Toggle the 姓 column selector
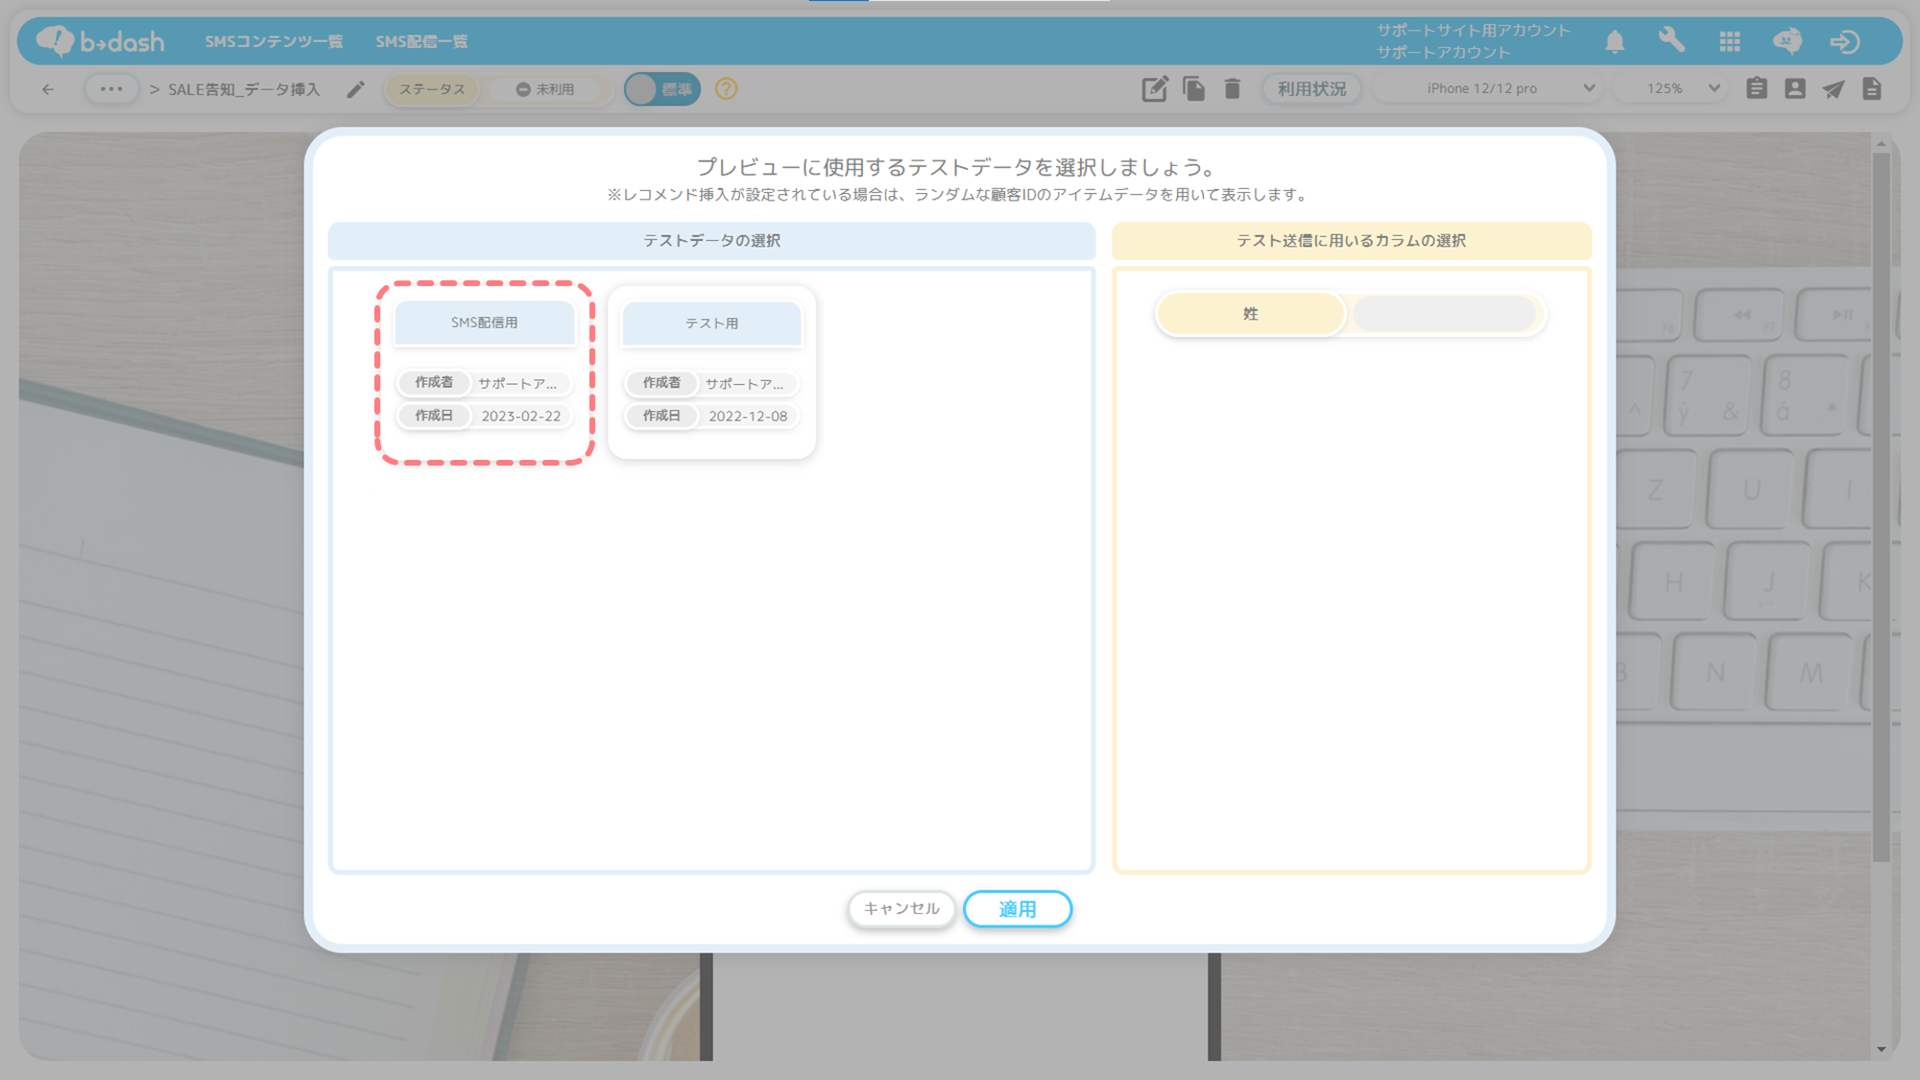This screenshot has height=1080, width=1920. pyautogui.click(x=1350, y=314)
